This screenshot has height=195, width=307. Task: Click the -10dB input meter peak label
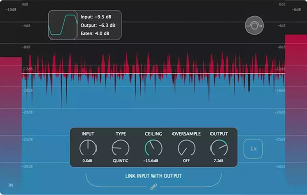tap(11, 9)
